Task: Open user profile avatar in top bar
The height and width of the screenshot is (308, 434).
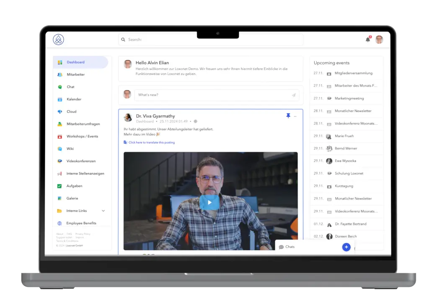Action: pyautogui.click(x=379, y=40)
